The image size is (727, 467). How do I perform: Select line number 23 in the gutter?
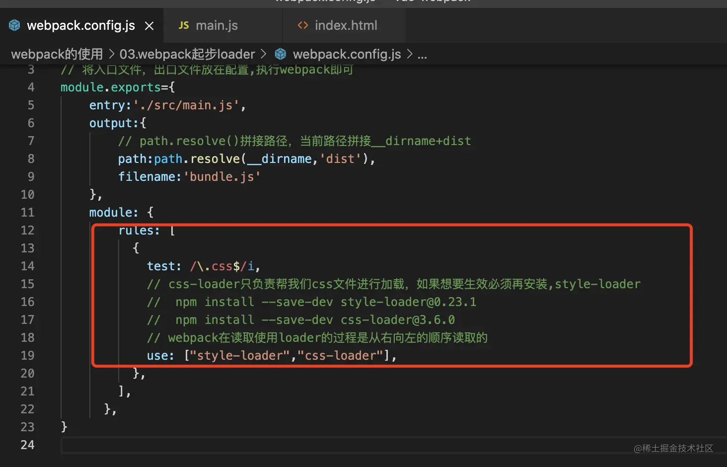[28, 427]
